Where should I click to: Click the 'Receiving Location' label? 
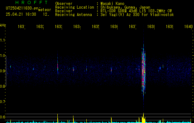(75, 7)
